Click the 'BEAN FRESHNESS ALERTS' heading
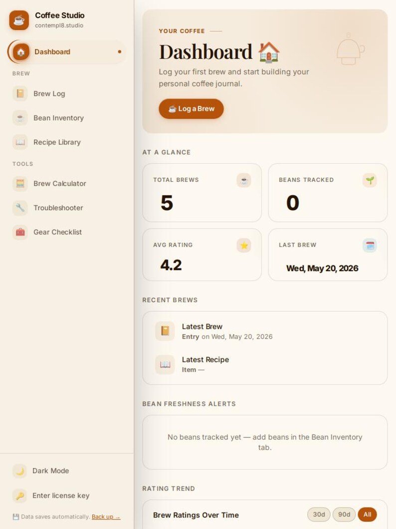The height and width of the screenshot is (529, 396). point(189,404)
